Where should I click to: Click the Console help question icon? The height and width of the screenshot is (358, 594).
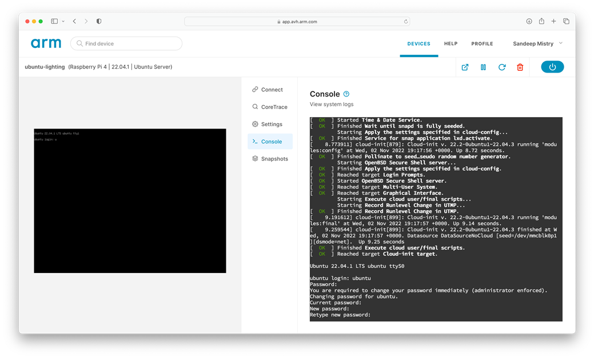tap(346, 94)
